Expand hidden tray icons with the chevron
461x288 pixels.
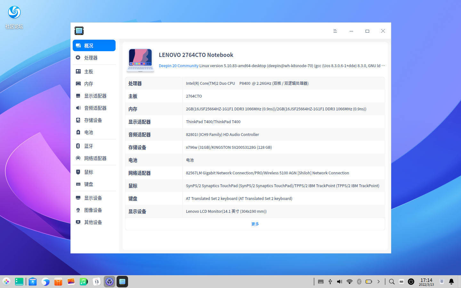(379, 282)
